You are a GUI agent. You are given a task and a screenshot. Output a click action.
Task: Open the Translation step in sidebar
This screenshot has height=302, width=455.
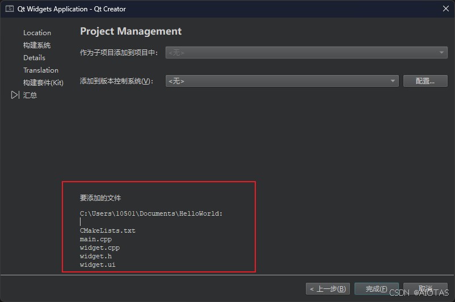tap(41, 70)
